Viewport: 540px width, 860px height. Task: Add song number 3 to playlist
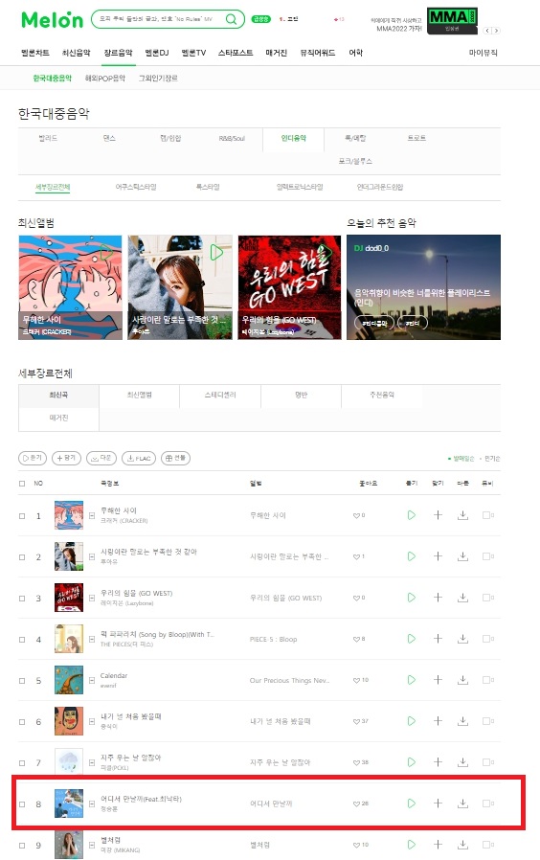438,598
